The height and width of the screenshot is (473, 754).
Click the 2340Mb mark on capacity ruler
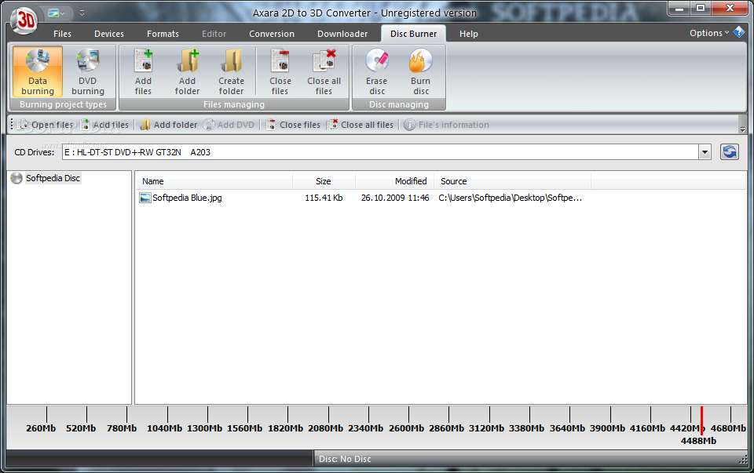pos(366,428)
